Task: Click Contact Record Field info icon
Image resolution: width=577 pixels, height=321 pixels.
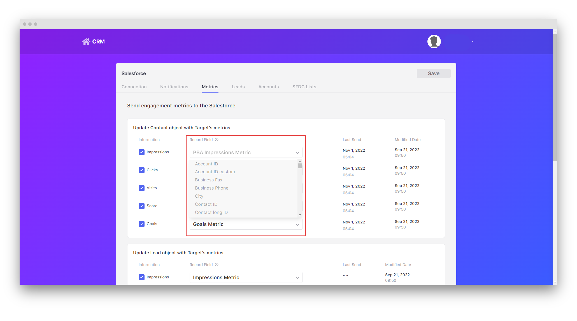Action: click(217, 140)
